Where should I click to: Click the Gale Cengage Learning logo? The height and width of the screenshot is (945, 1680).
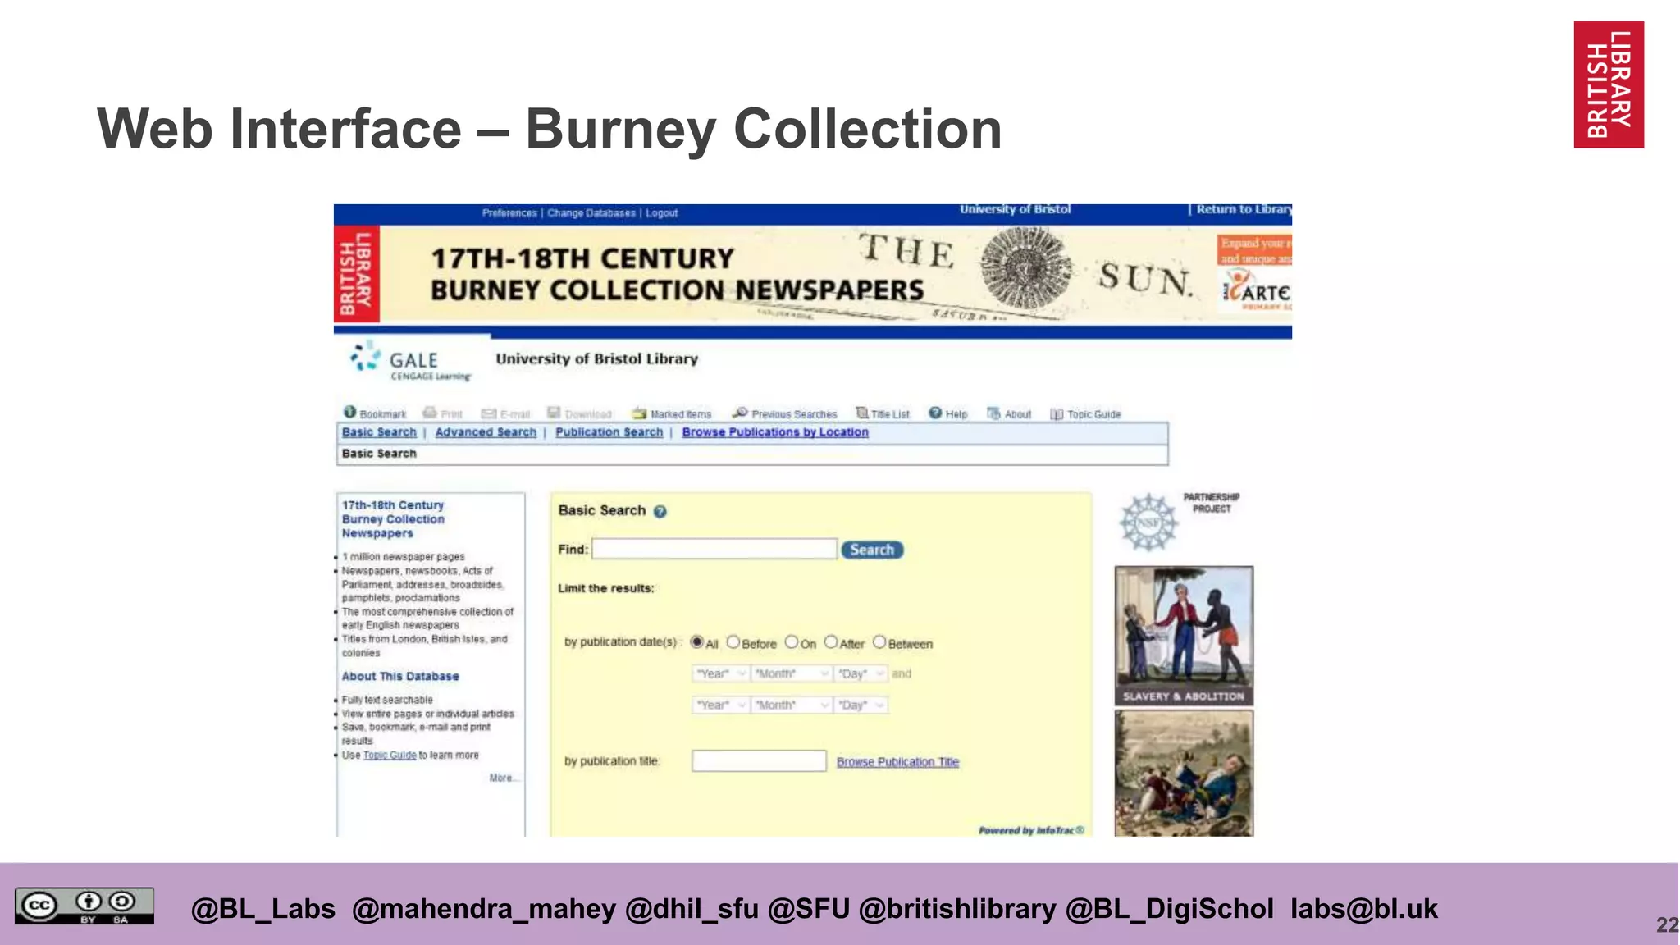tap(410, 362)
